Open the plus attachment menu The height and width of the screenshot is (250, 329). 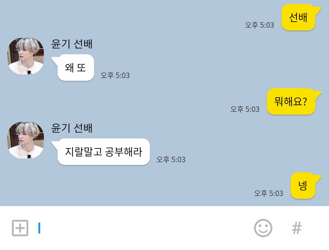coord(20,228)
